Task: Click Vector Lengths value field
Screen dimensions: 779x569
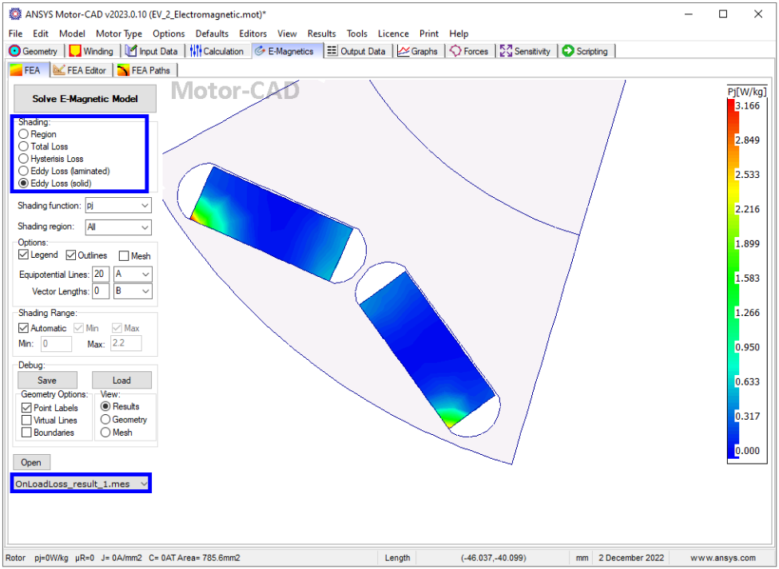Action: pos(101,291)
